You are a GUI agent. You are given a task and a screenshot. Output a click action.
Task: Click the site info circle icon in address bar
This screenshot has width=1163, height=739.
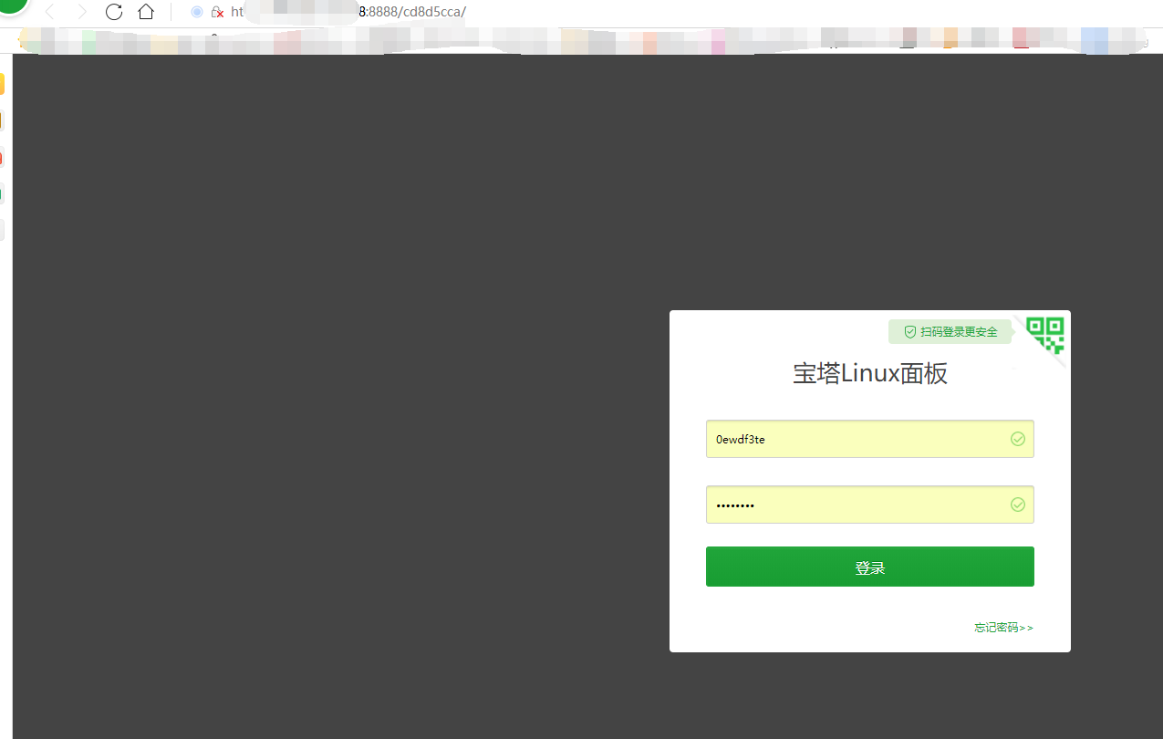click(197, 12)
